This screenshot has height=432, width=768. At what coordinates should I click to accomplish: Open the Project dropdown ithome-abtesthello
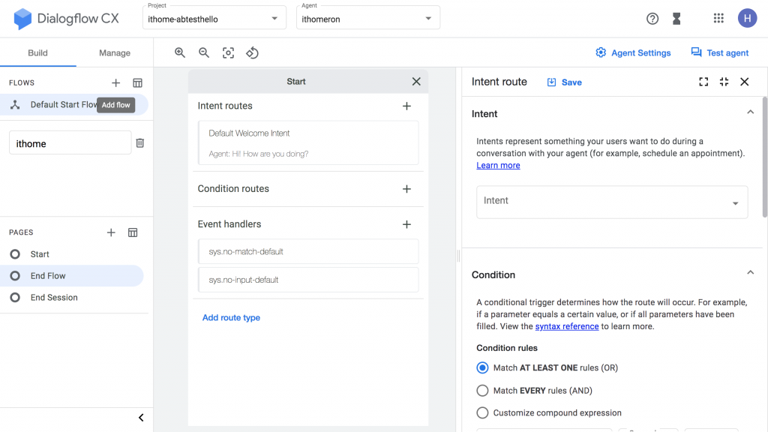point(214,19)
